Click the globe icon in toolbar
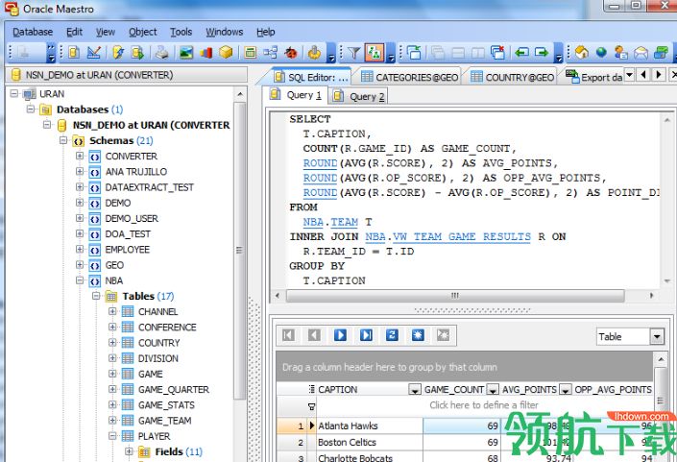Screen dimensions: 677x462 (601, 53)
